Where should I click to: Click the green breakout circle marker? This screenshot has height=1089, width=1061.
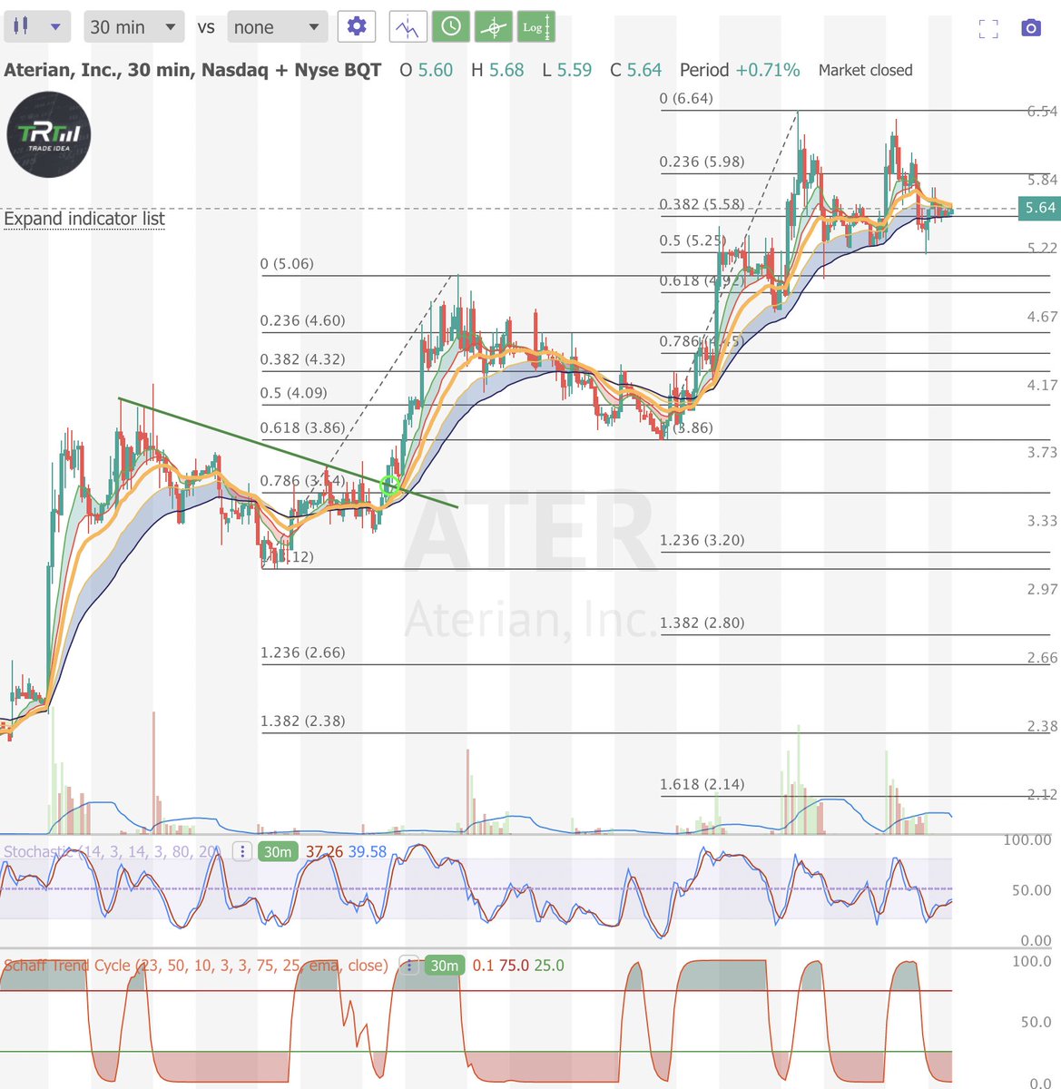(390, 485)
